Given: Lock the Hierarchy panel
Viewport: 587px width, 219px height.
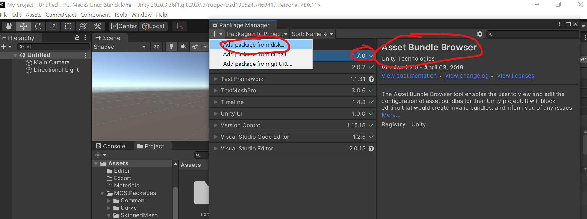Looking at the screenshot, I should [77, 37].
